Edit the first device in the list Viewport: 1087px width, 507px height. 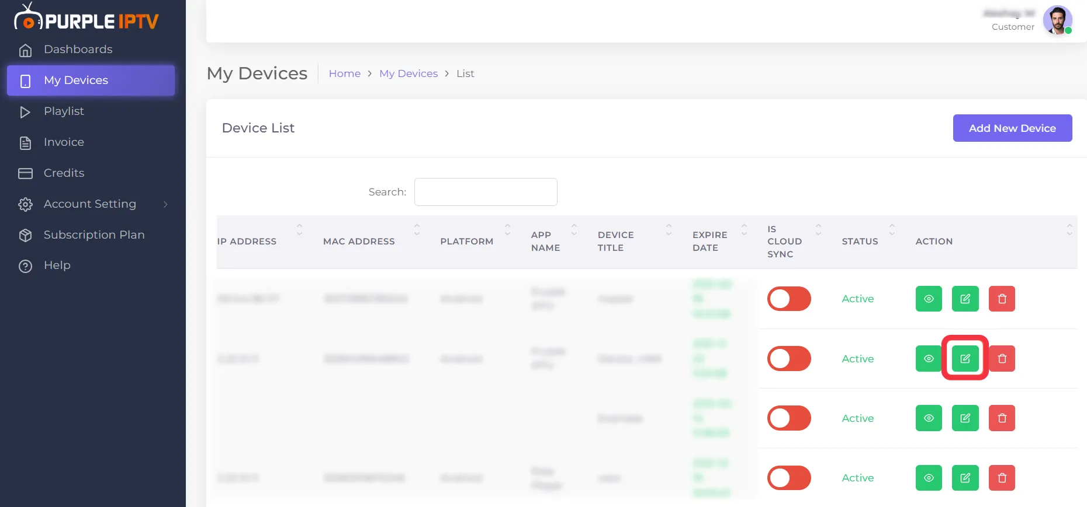point(965,299)
